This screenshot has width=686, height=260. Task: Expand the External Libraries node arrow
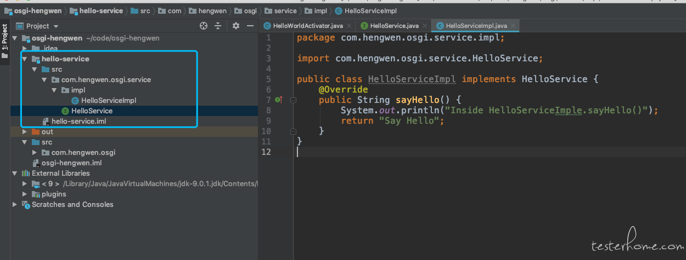pos(15,173)
